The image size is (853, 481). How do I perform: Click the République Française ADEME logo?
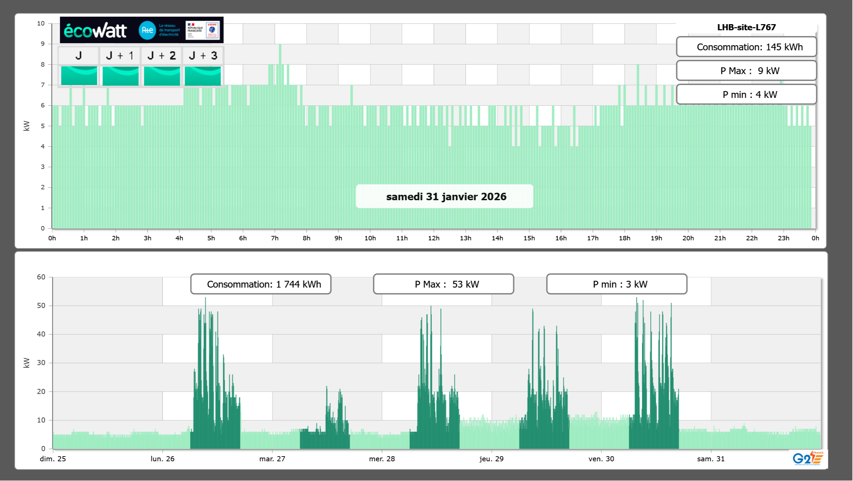(203, 30)
